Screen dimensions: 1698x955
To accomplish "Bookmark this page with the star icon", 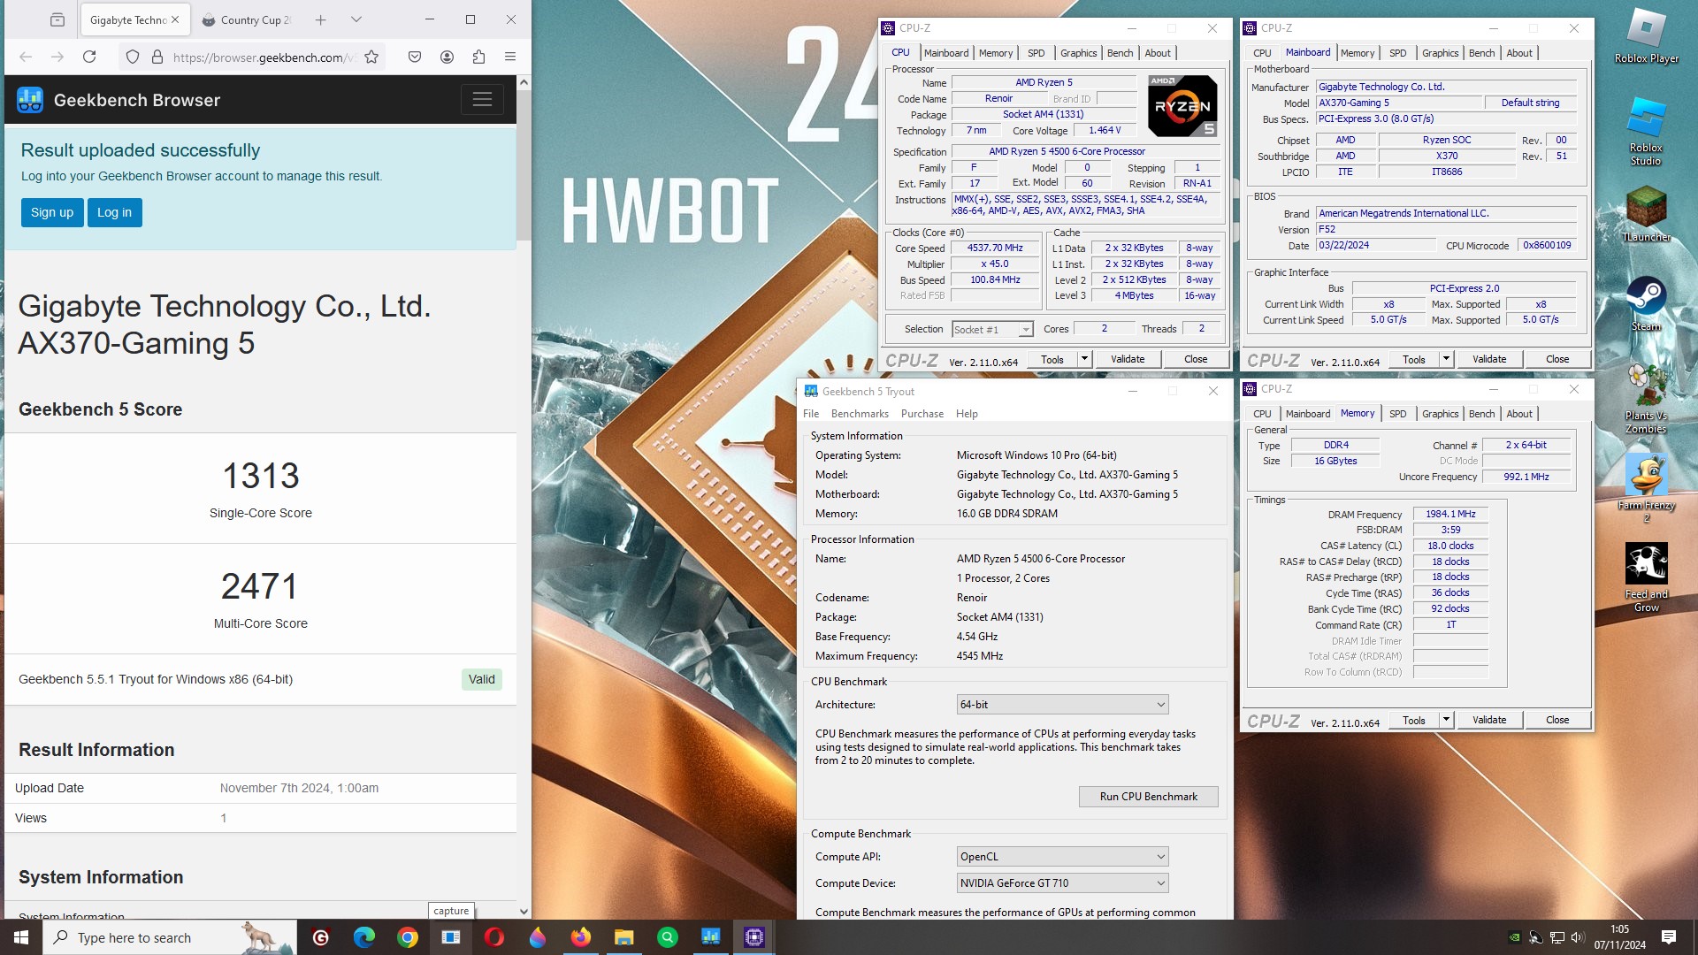I will 371,57.
